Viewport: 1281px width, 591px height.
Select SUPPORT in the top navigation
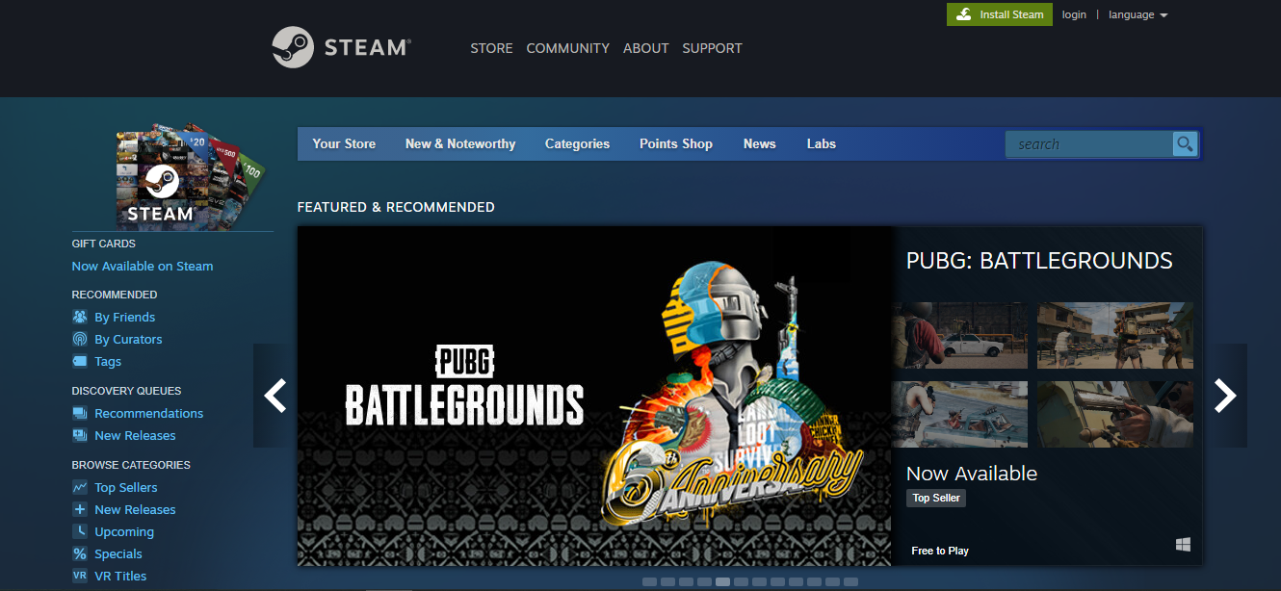[712, 48]
